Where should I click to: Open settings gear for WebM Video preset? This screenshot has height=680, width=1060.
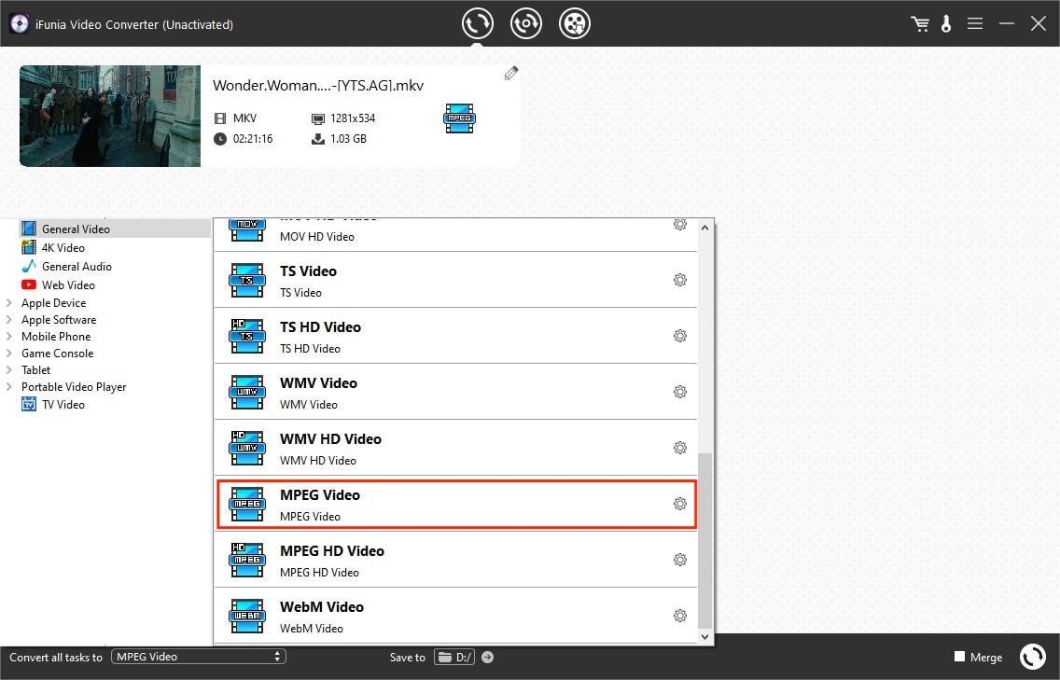680,616
